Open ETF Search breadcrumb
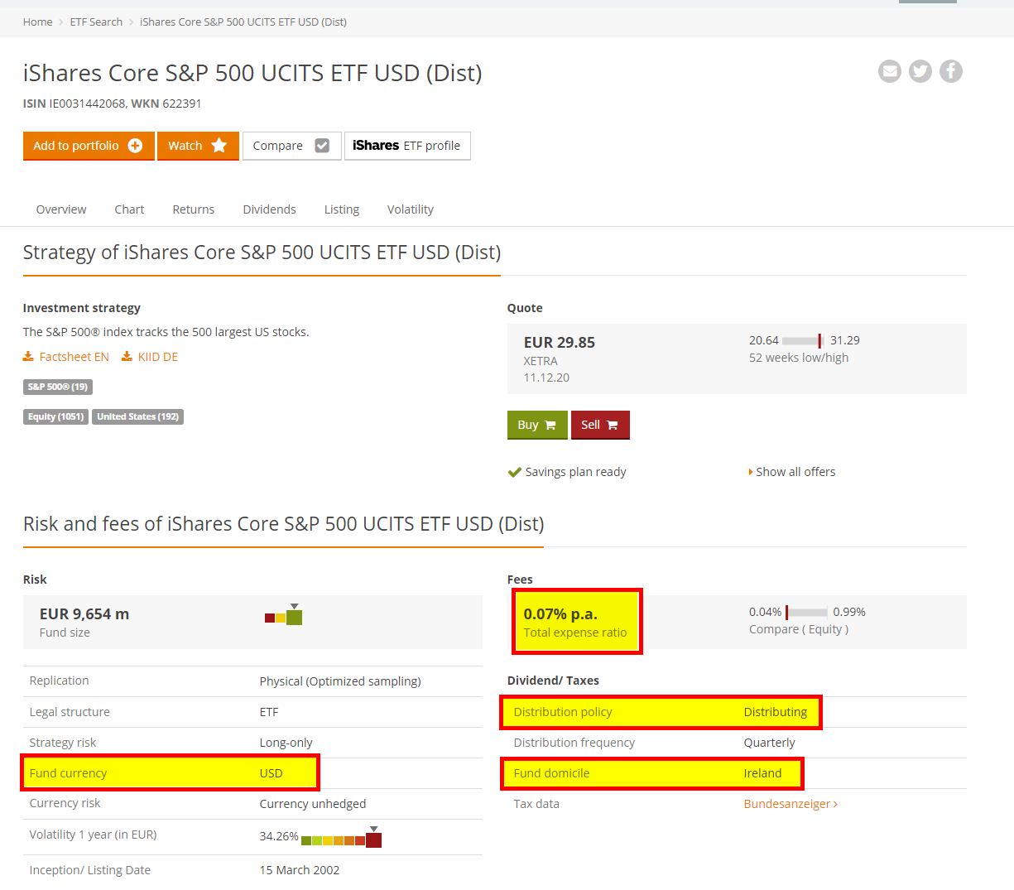 96,22
